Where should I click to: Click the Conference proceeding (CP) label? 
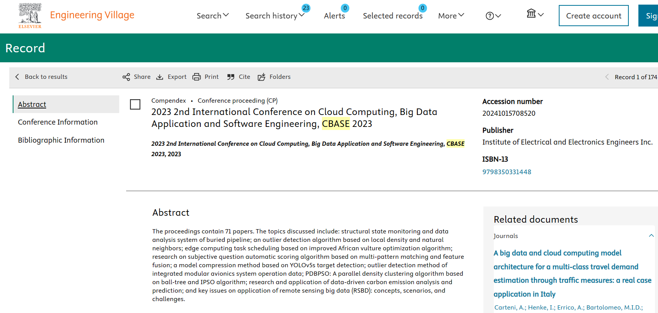point(238,101)
